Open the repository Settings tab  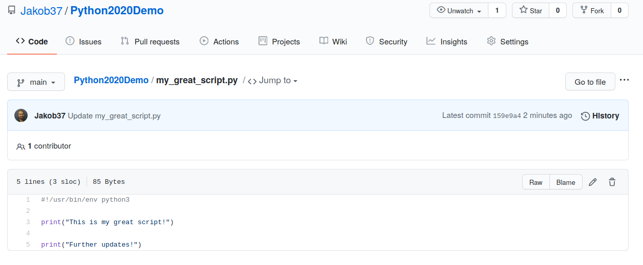pos(508,41)
